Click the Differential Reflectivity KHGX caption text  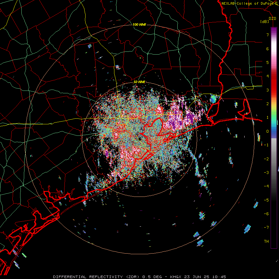pos(139,277)
